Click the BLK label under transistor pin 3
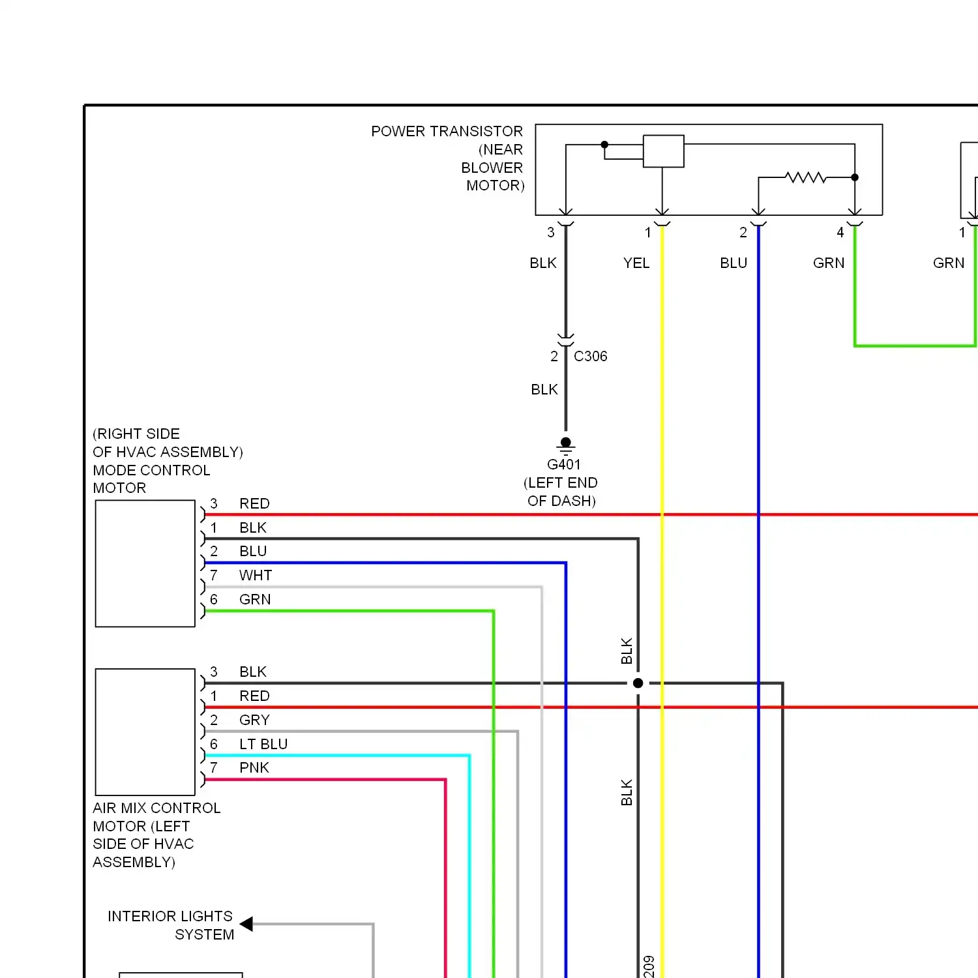The image size is (978, 978). pyautogui.click(x=543, y=263)
